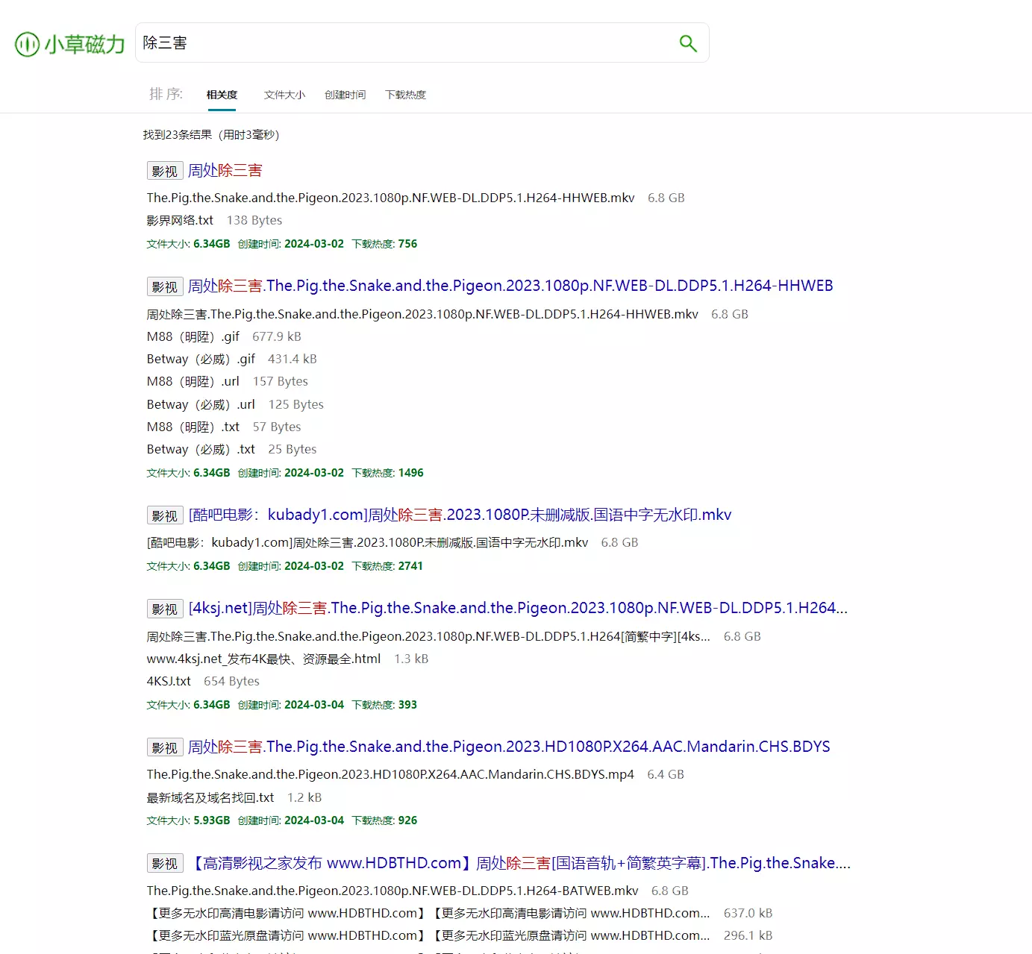Sort results by 创建时间
The image size is (1032, 954).
(x=345, y=95)
